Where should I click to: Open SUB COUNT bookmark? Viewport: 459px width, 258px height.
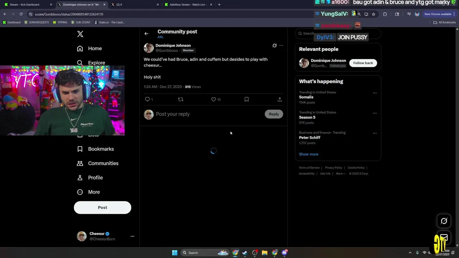click(81, 22)
